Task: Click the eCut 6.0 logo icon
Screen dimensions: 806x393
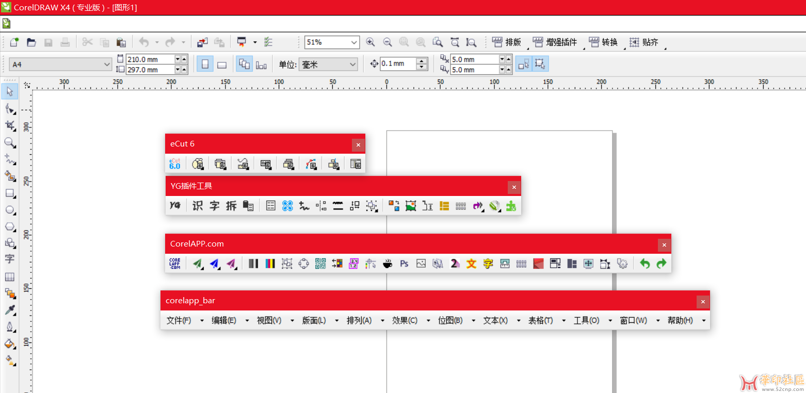Action: tap(175, 164)
